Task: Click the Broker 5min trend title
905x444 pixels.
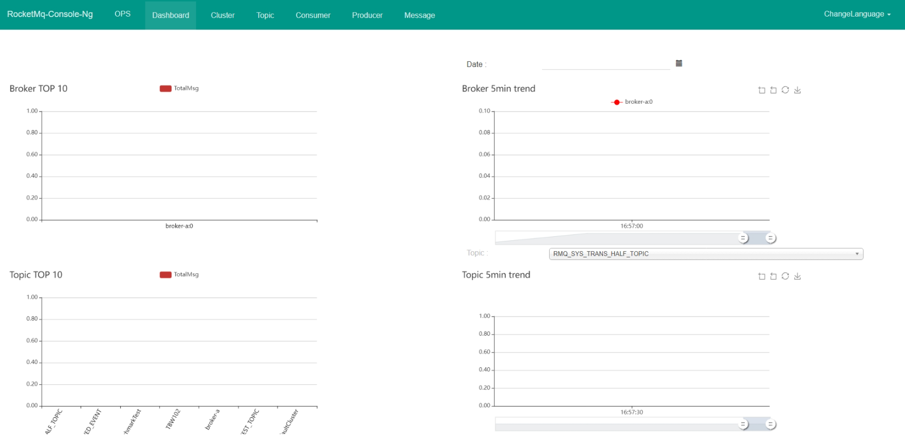Action: [x=499, y=89]
